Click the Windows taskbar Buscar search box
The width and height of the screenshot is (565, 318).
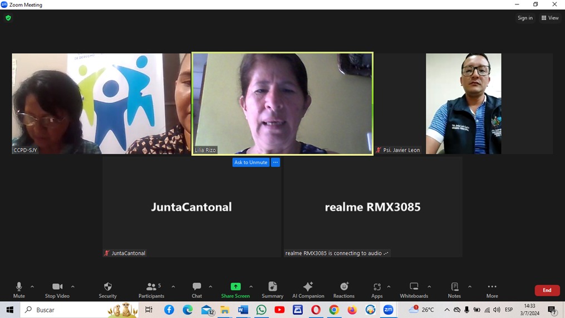64,310
